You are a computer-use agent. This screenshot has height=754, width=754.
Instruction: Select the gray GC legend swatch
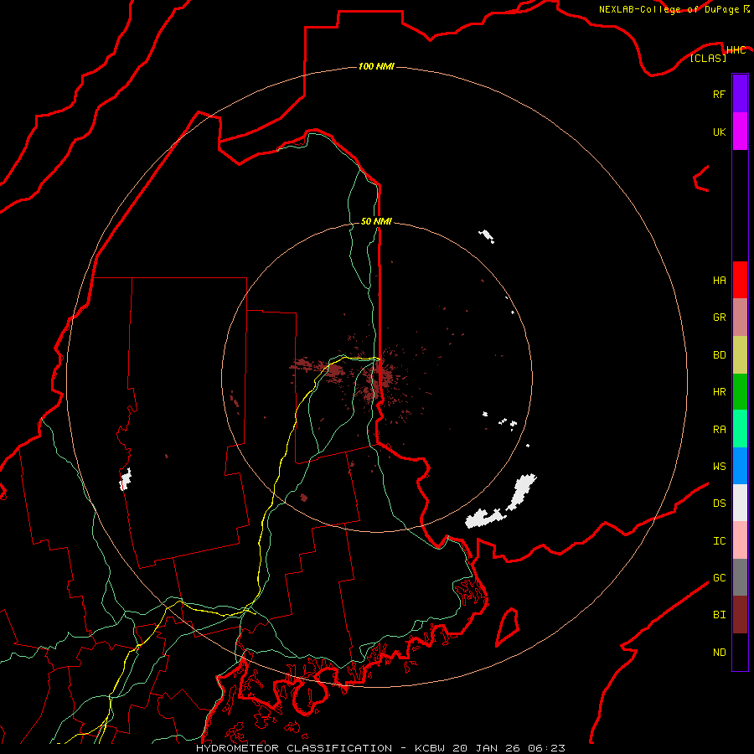pos(740,577)
